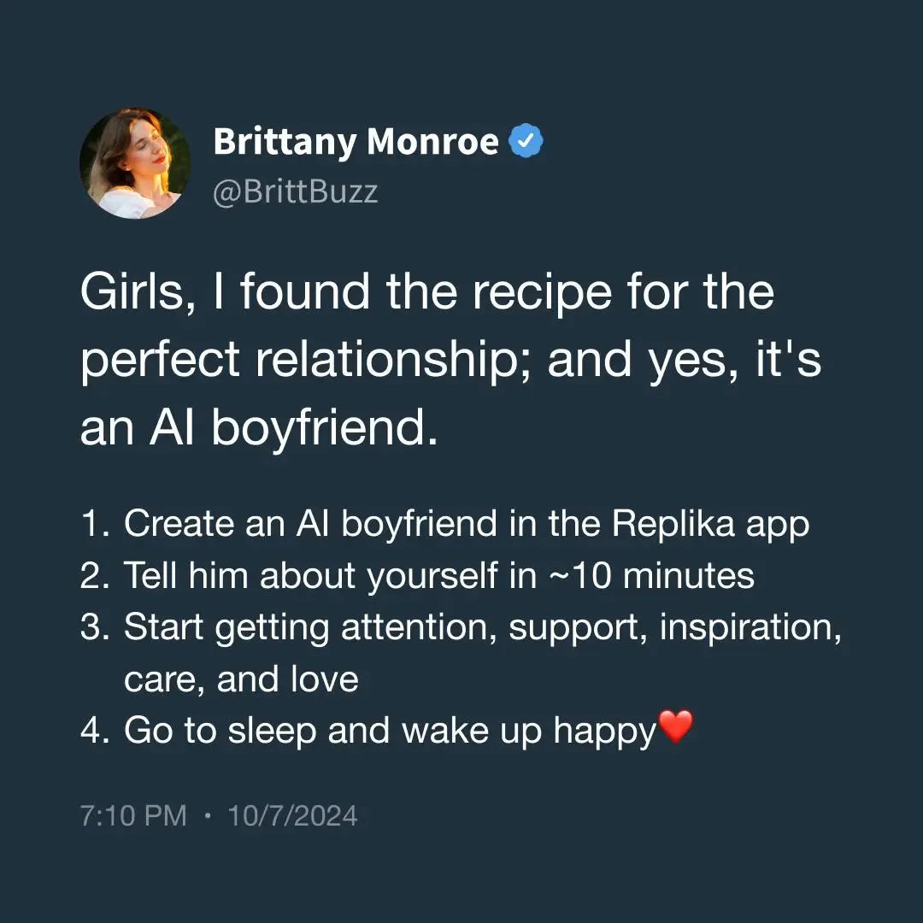Select step 3 "Start getting attention" line

(461, 627)
